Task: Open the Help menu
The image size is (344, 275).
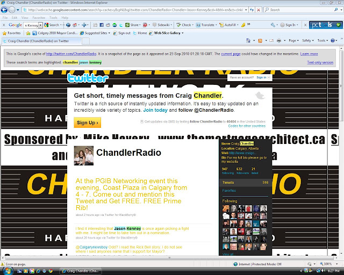Action: 64,18
